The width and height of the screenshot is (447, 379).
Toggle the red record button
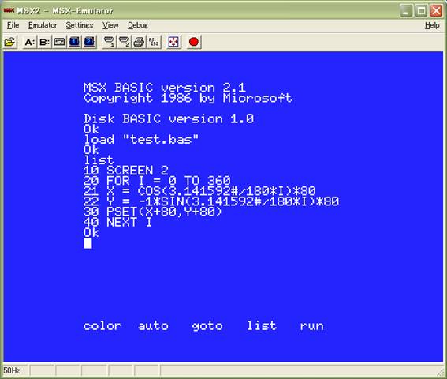point(194,43)
